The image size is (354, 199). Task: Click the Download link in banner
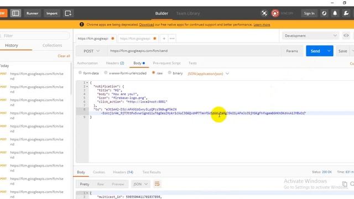coord(147,24)
